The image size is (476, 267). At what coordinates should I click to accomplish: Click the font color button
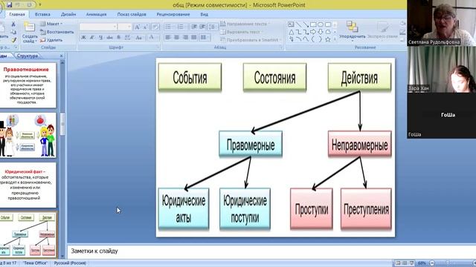point(151,37)
